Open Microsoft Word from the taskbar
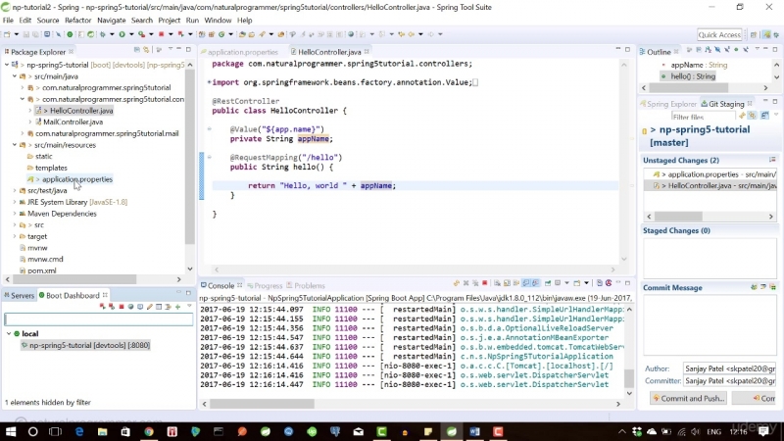784x441 pixels. click(474, 431)
